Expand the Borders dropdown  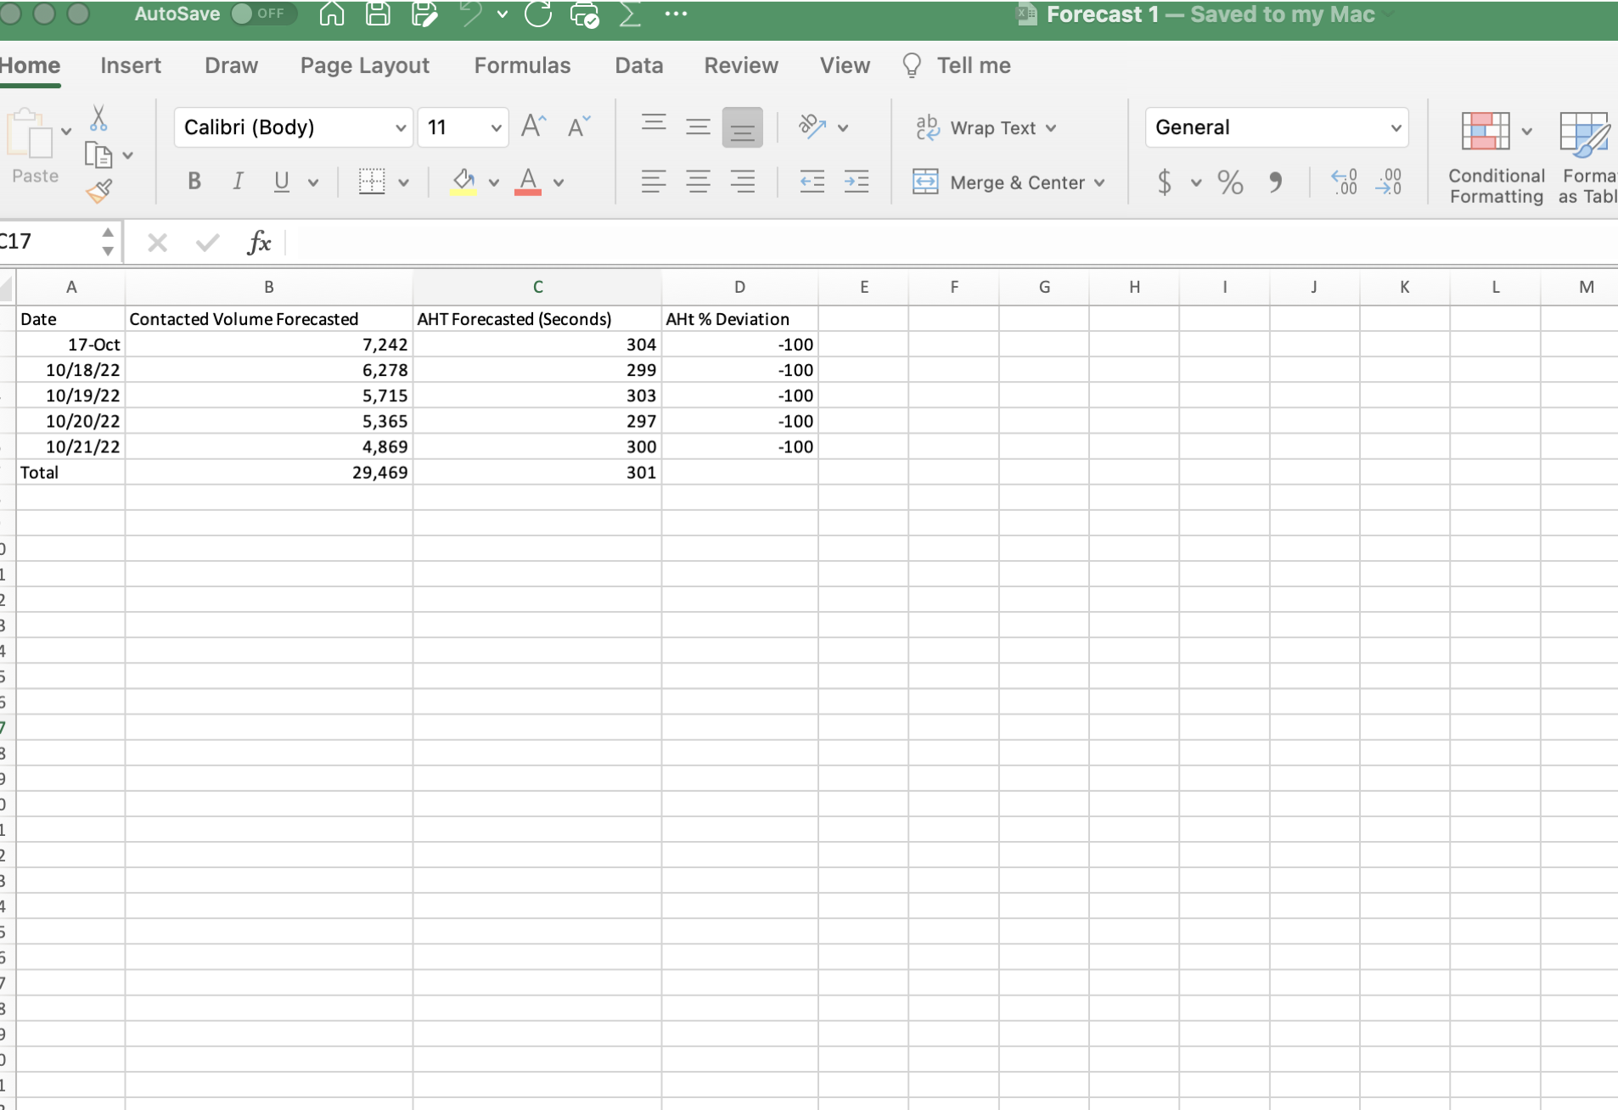403,182
